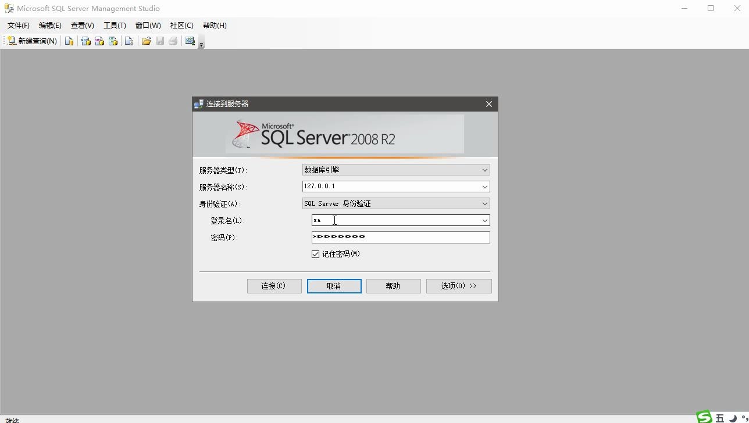Open the 社区(C) menu
This screenshot has height=423, width=749.
181,26
